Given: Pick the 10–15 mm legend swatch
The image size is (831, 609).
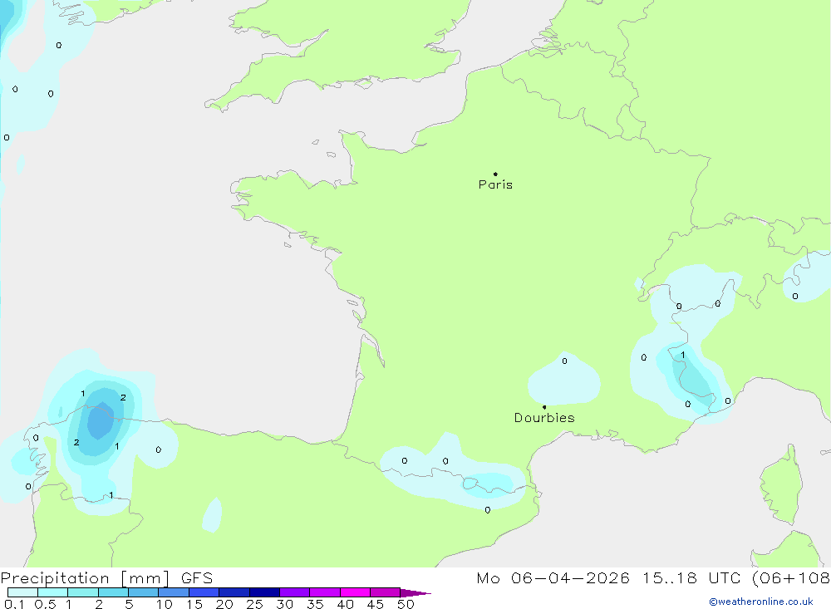Looking at the screenshot, I should (174, 592).
